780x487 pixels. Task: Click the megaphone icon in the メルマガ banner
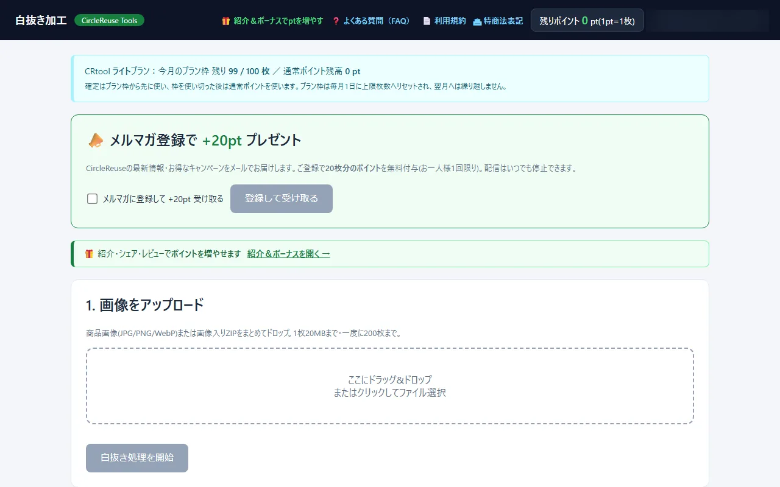point(96,141)
